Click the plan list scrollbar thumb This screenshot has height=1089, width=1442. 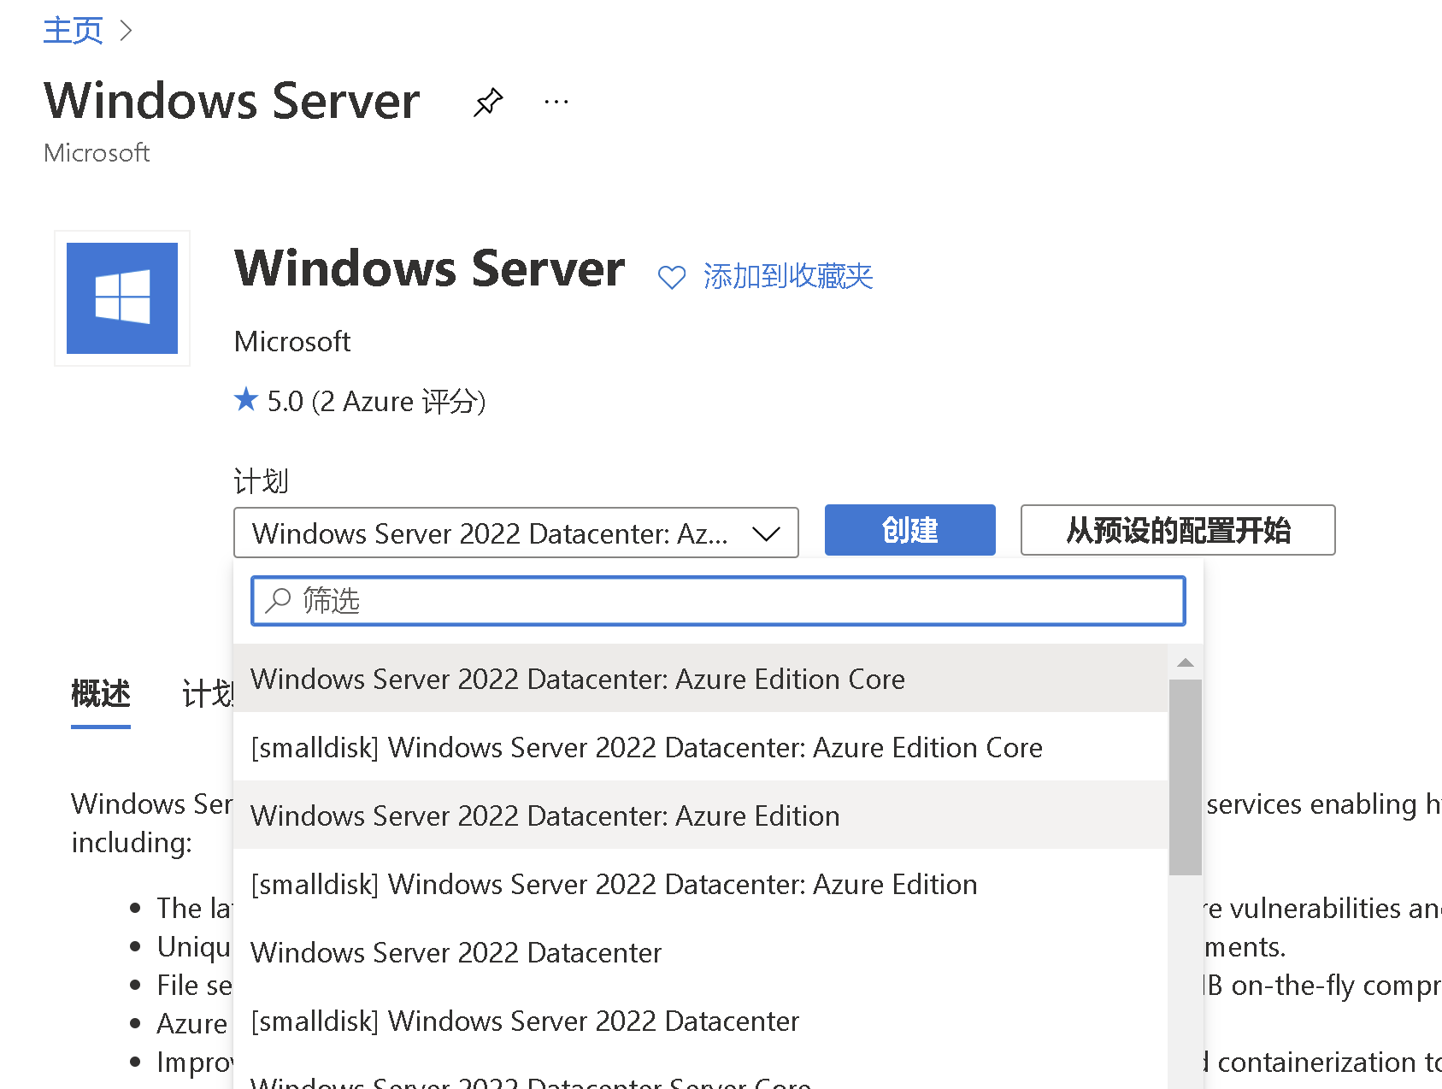point(1185,776)
